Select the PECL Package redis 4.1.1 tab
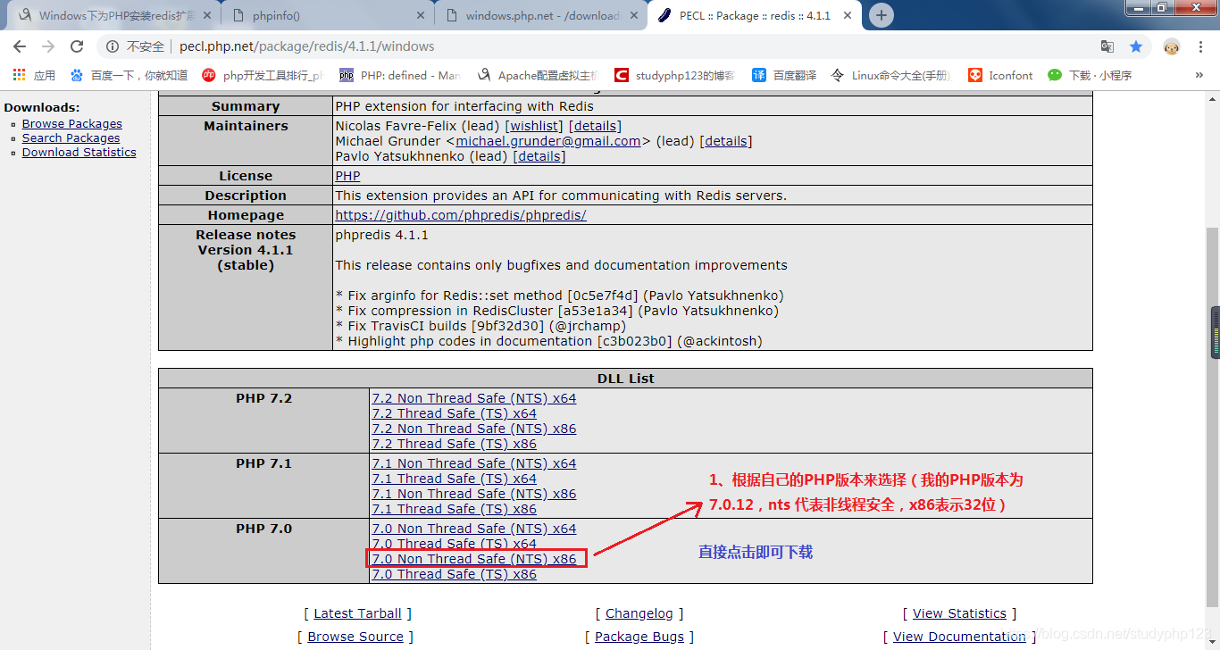This screenshot has height=650, width=1220. pyautogui.click(x=755, y=15)
